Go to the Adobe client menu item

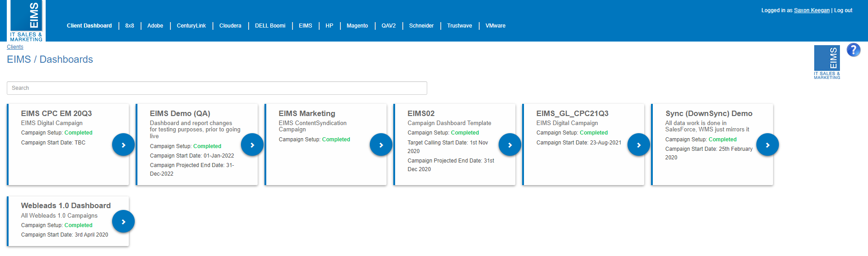[155, 26]
